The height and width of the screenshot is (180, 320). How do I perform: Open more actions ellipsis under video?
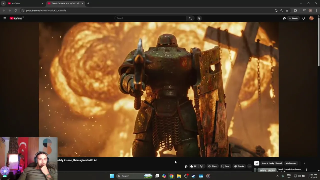tap(249, 166)
